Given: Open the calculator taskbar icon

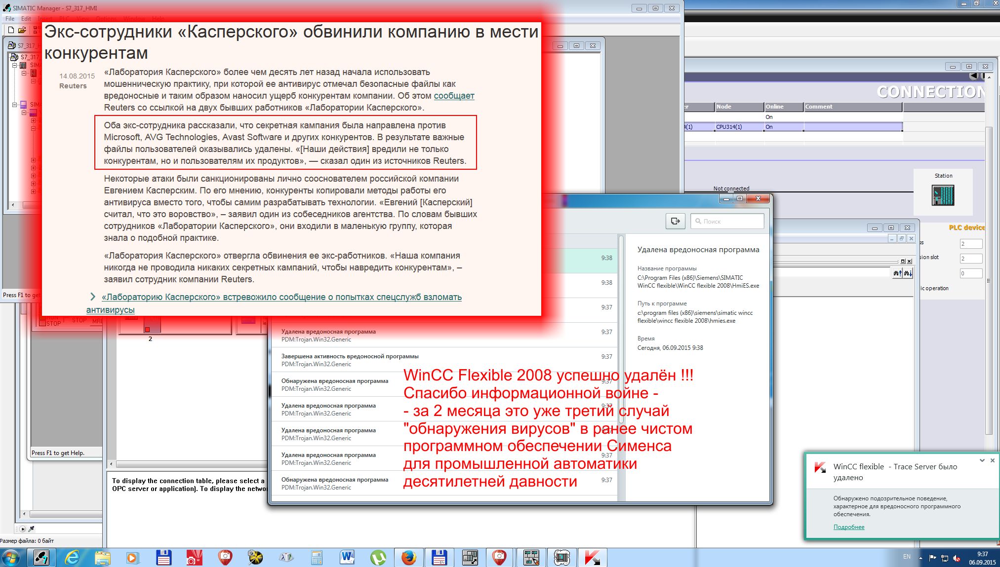Looking at the screenshot, I should (x=317, y=558).
